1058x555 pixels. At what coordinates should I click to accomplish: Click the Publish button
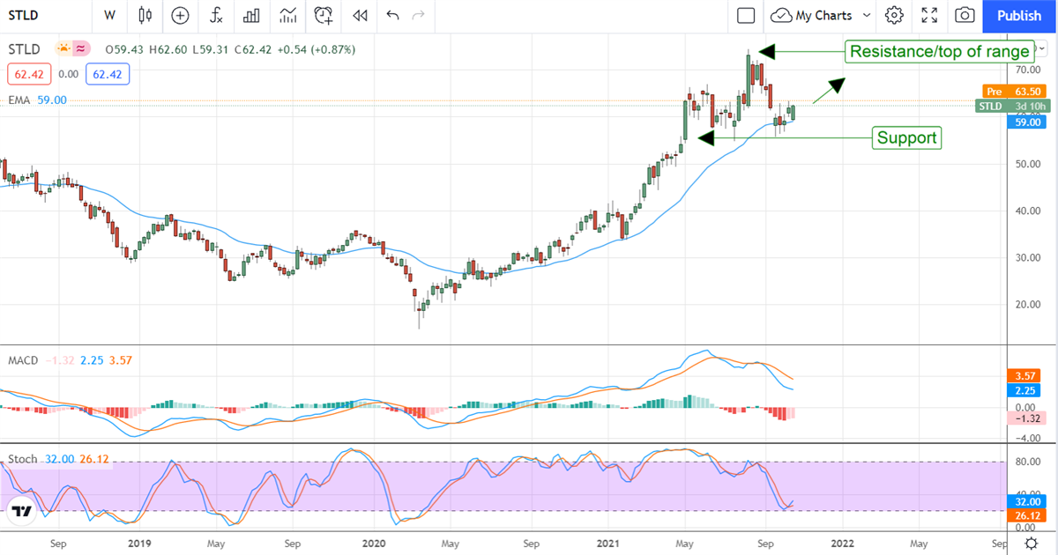click(1019, 15)
